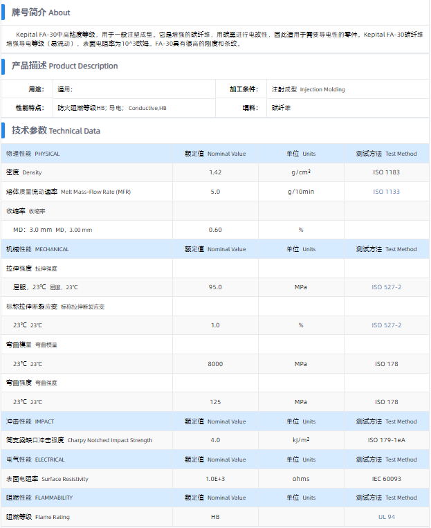Click ISO 178 in the 8000 MPa row
Viewport: 431px width, 528px height.
[387, 364]
